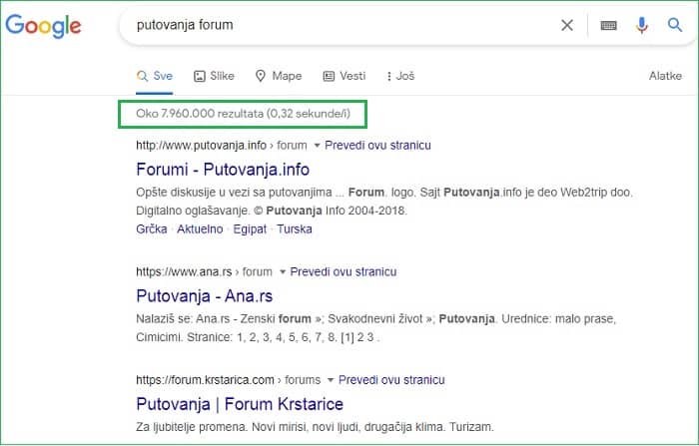Viewport: 699px width, 446px height.
Task: Click the magnifier search button
Action: pos(674,25)
